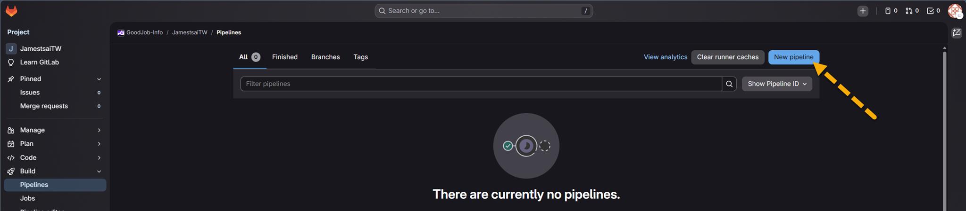Click the GitLab fox logo
This screenshot has width=966, height=211.
[11, 11]
